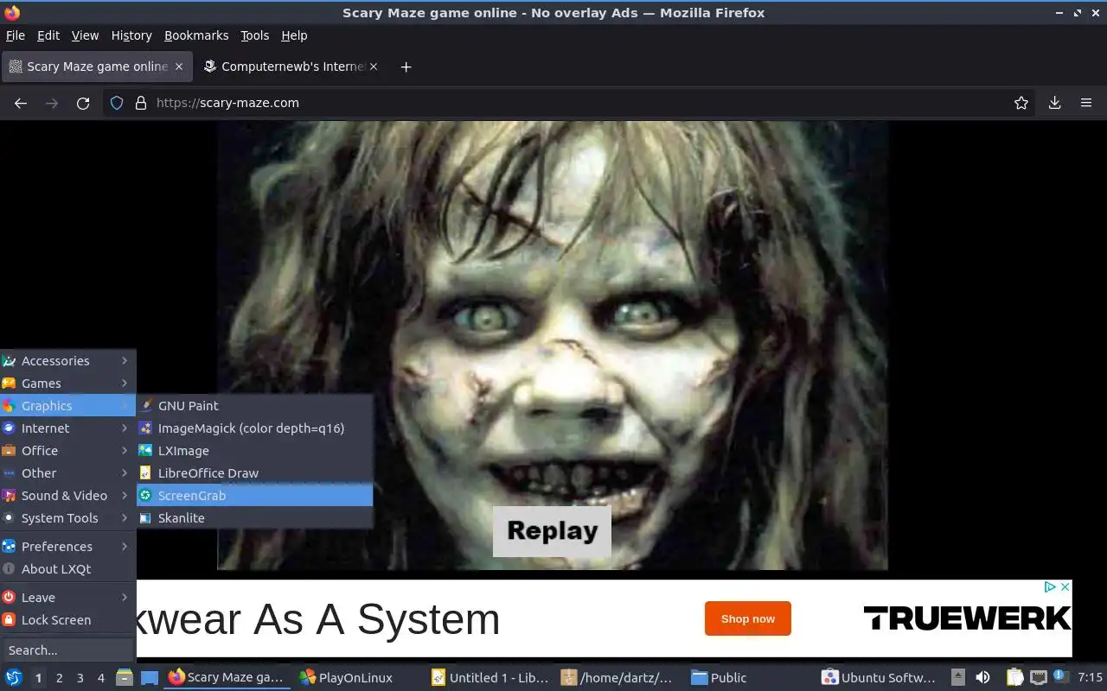Expand the Other menu category

tap(67, 473)
